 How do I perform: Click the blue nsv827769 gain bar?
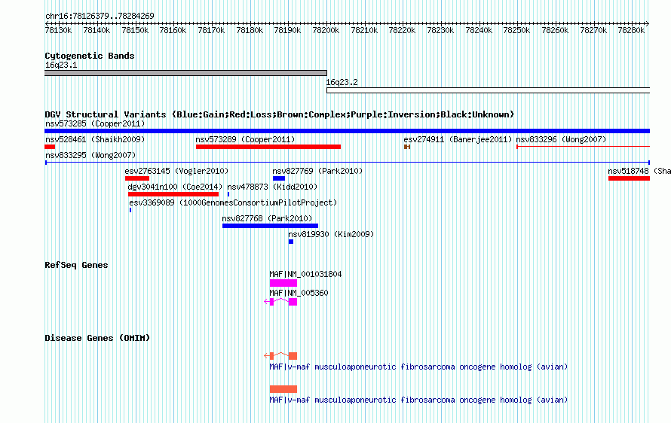point(279,178)
